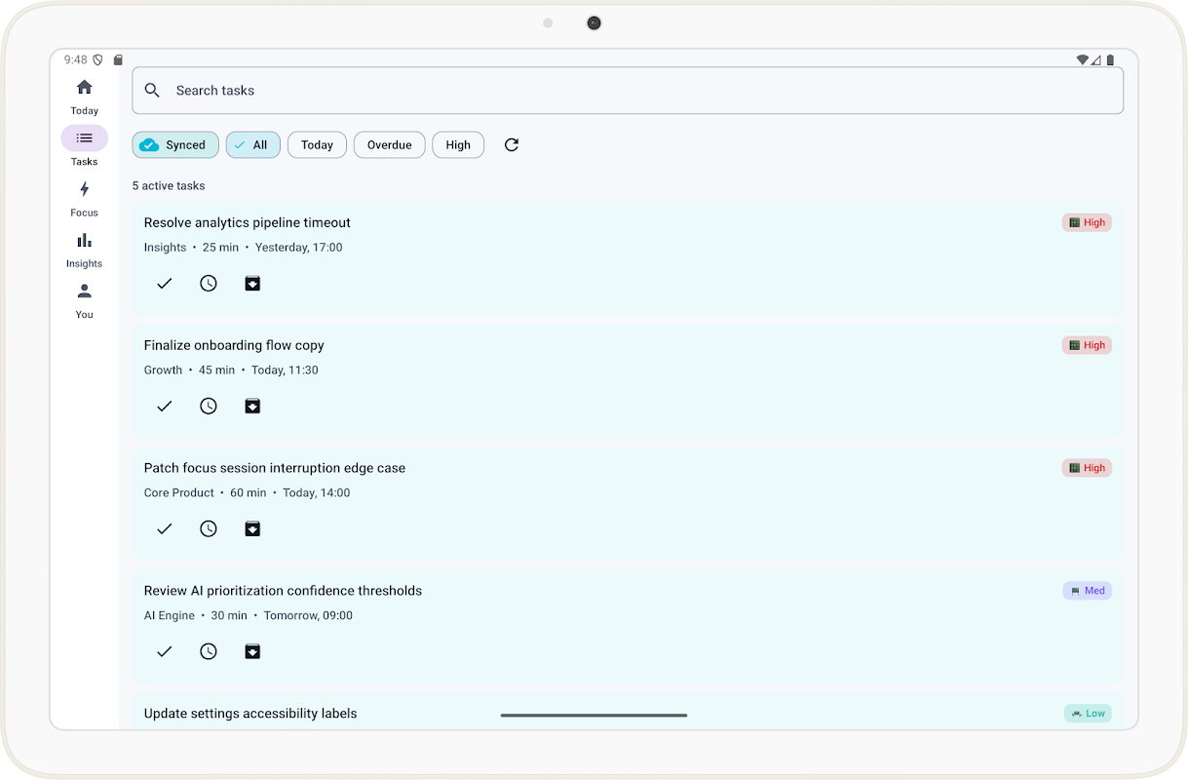Enable the Today filter chip
This screenshot has height=780, width=1188.
pyautogui.click(x=317, y=145)
